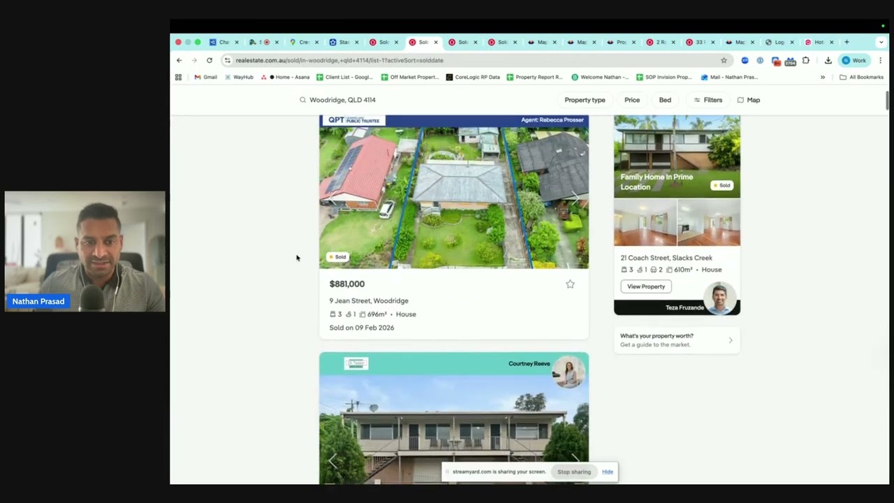Open the Mail - Nathan Pras... bookmark
Image resolution: width=894 pixels, height=503 pixels.
729,77
